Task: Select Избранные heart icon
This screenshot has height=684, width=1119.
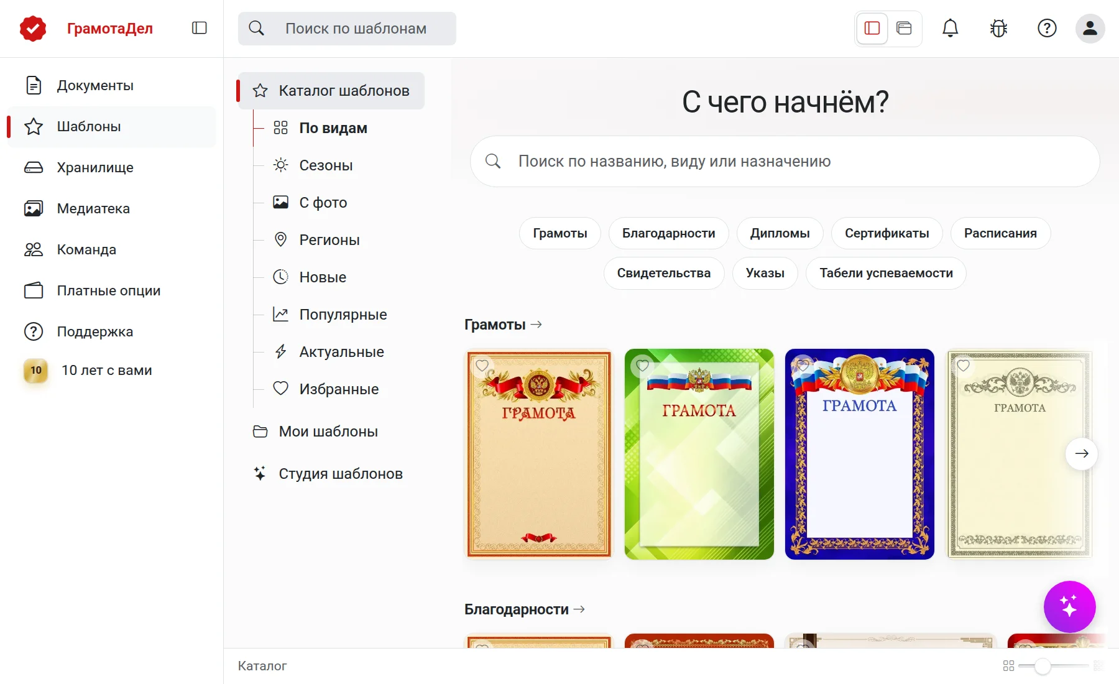Action: point(281,389)
